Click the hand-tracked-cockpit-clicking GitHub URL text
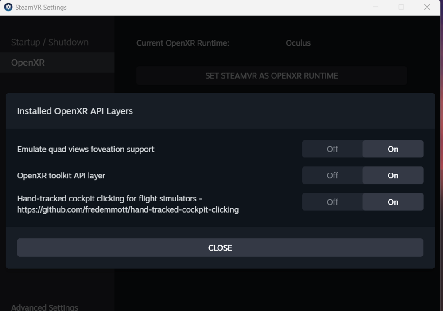443x311 pixels. tap(128, 210)
